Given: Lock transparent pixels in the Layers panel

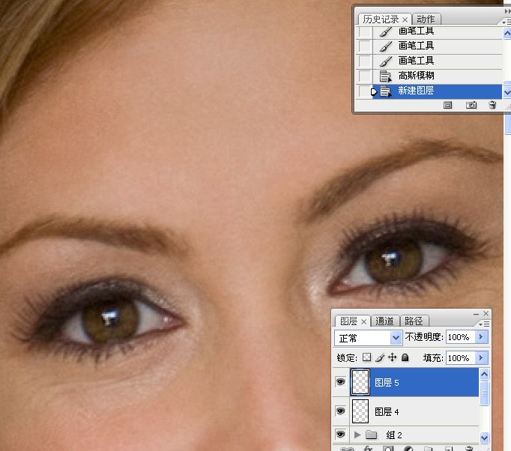Looking at the screenshot, I should 366,357.
